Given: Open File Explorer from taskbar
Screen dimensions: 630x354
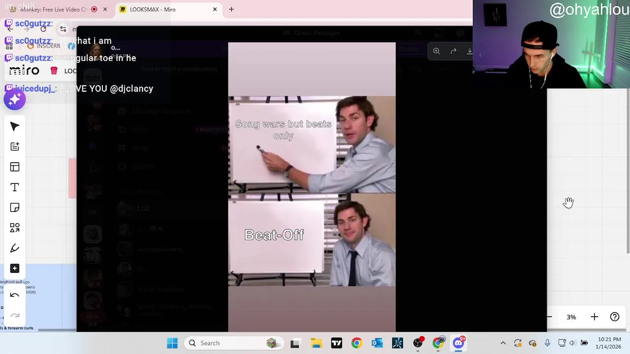Looking at the screenshot, I should point(315,343).
